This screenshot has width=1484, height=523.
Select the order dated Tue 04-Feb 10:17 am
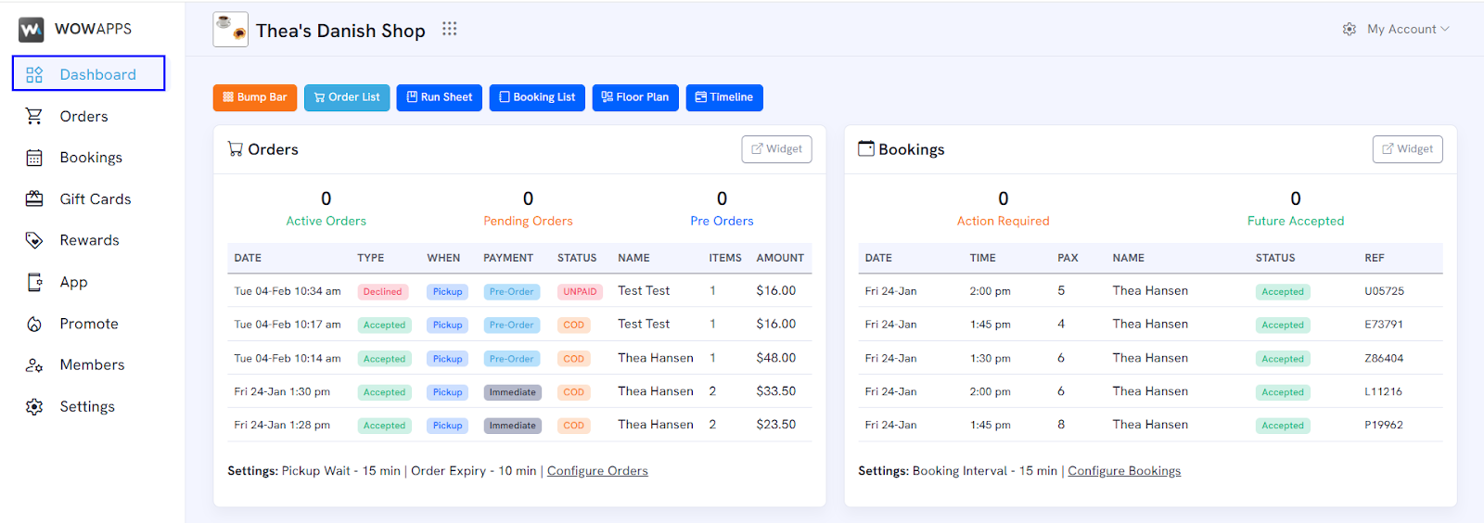point(519,325)
